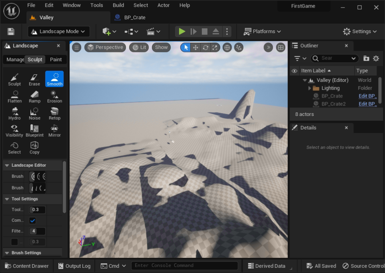Expand the hidden viewport toolbar chevrons
385x273 pixels.
tap(268, 48)
